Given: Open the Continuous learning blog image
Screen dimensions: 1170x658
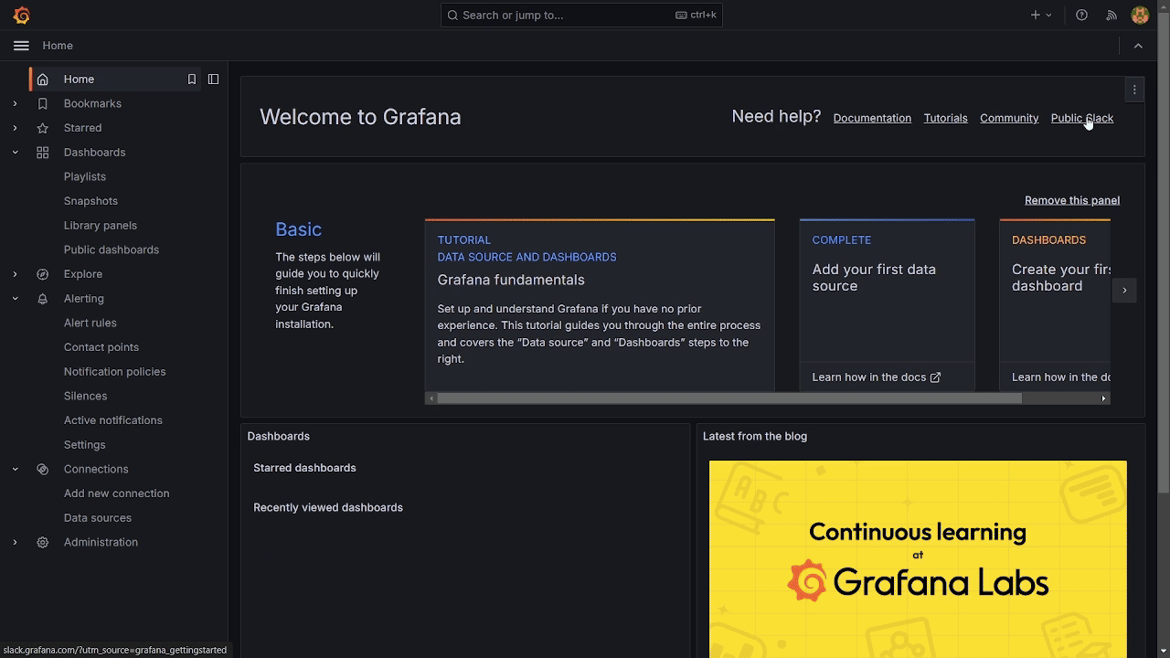Looking at the screenshot, I should coord(918,558).
